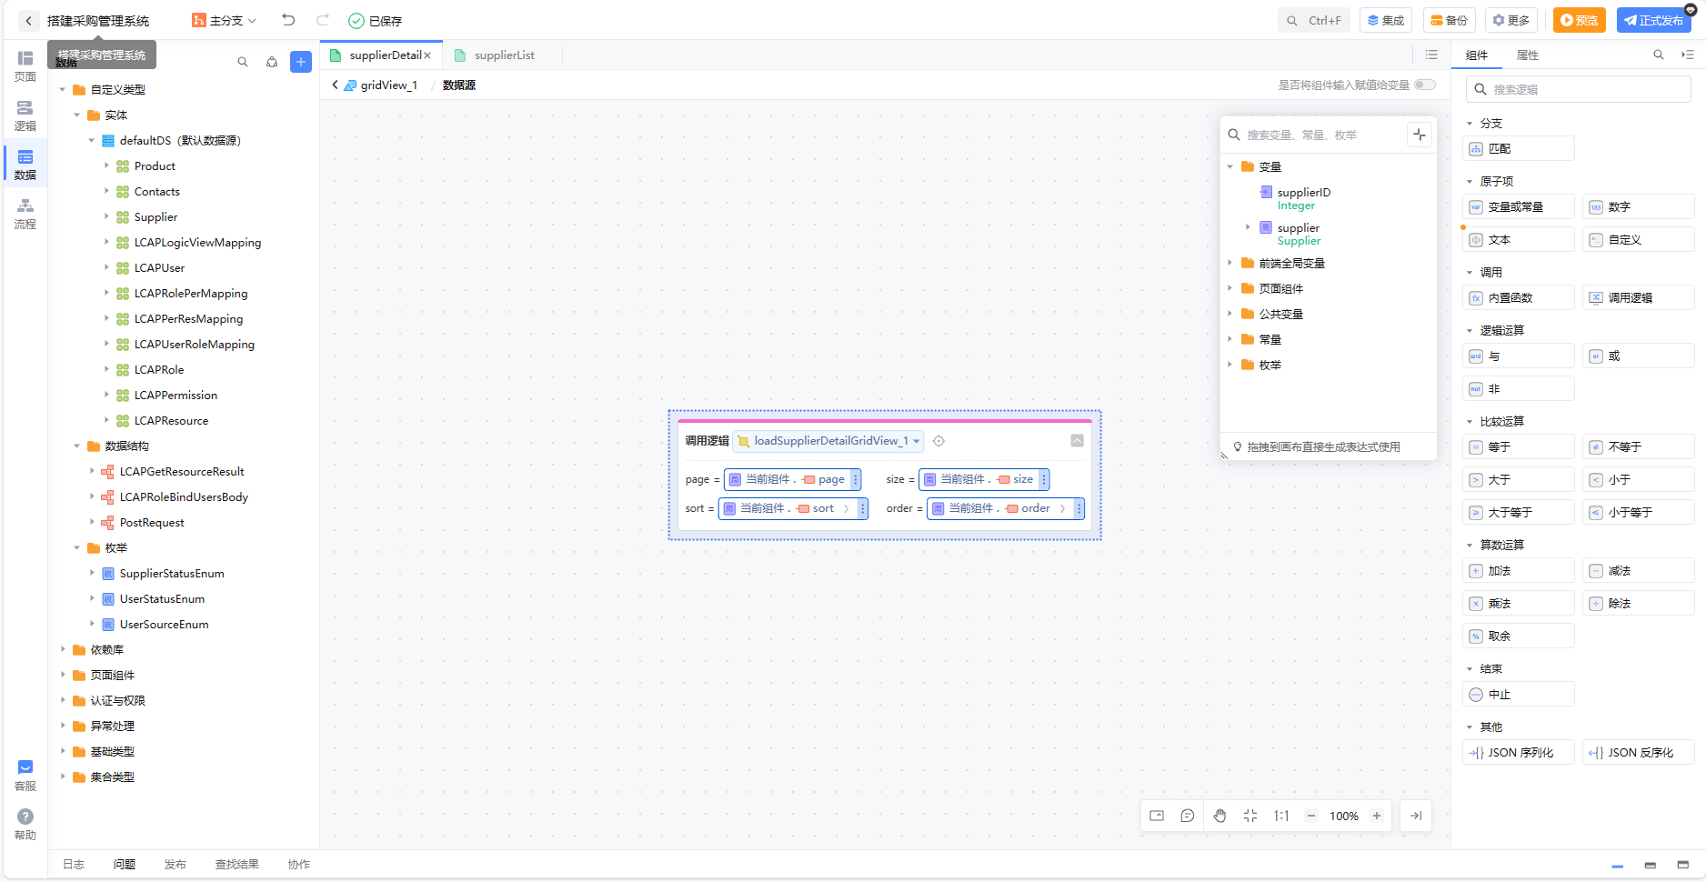Redo the last action
The image size is (1706, 882).
pos(322,20)
